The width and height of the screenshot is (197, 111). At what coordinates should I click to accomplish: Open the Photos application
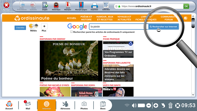84,105
